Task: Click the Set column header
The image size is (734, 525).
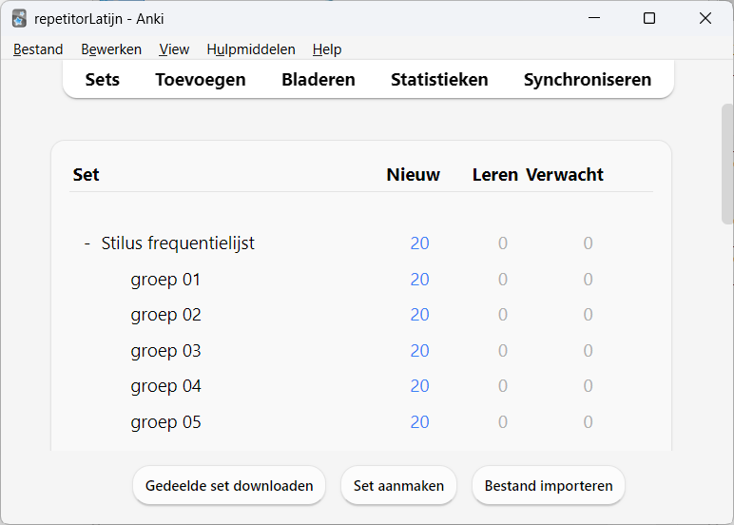Action: 86,175
